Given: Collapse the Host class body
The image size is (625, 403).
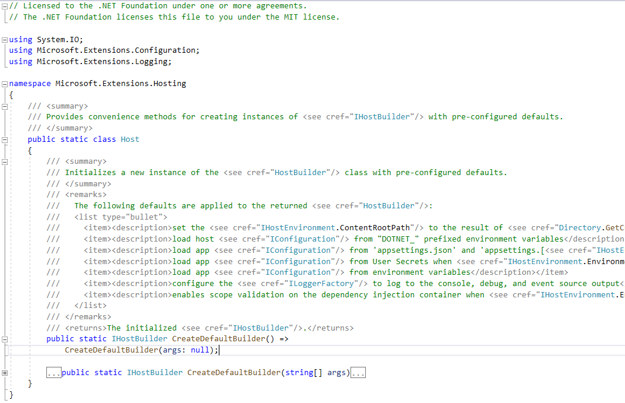Looking at the screenshot, I should [x=4, y=138].
